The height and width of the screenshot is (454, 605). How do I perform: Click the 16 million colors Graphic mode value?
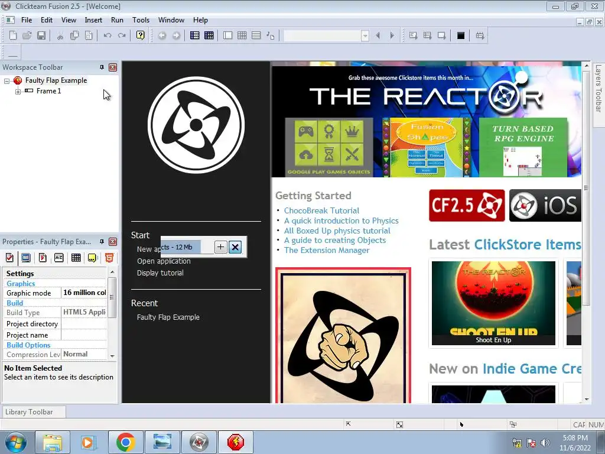click(84, 293)
